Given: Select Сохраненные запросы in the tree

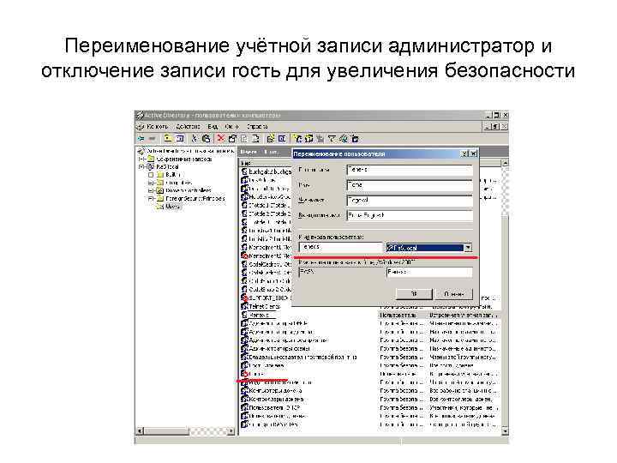Looking at the screenshot, I should (x=184, y=159).
